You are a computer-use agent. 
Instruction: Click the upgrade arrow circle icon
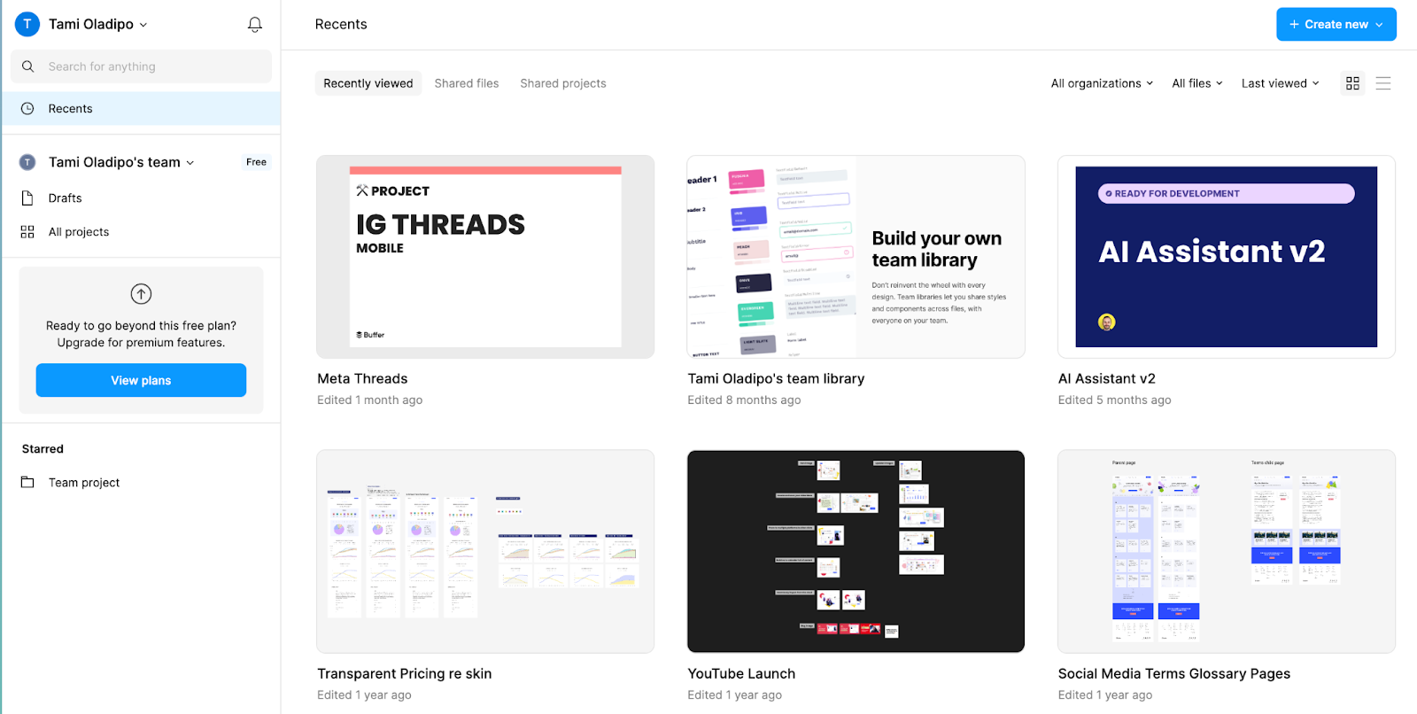click(141, 293)
